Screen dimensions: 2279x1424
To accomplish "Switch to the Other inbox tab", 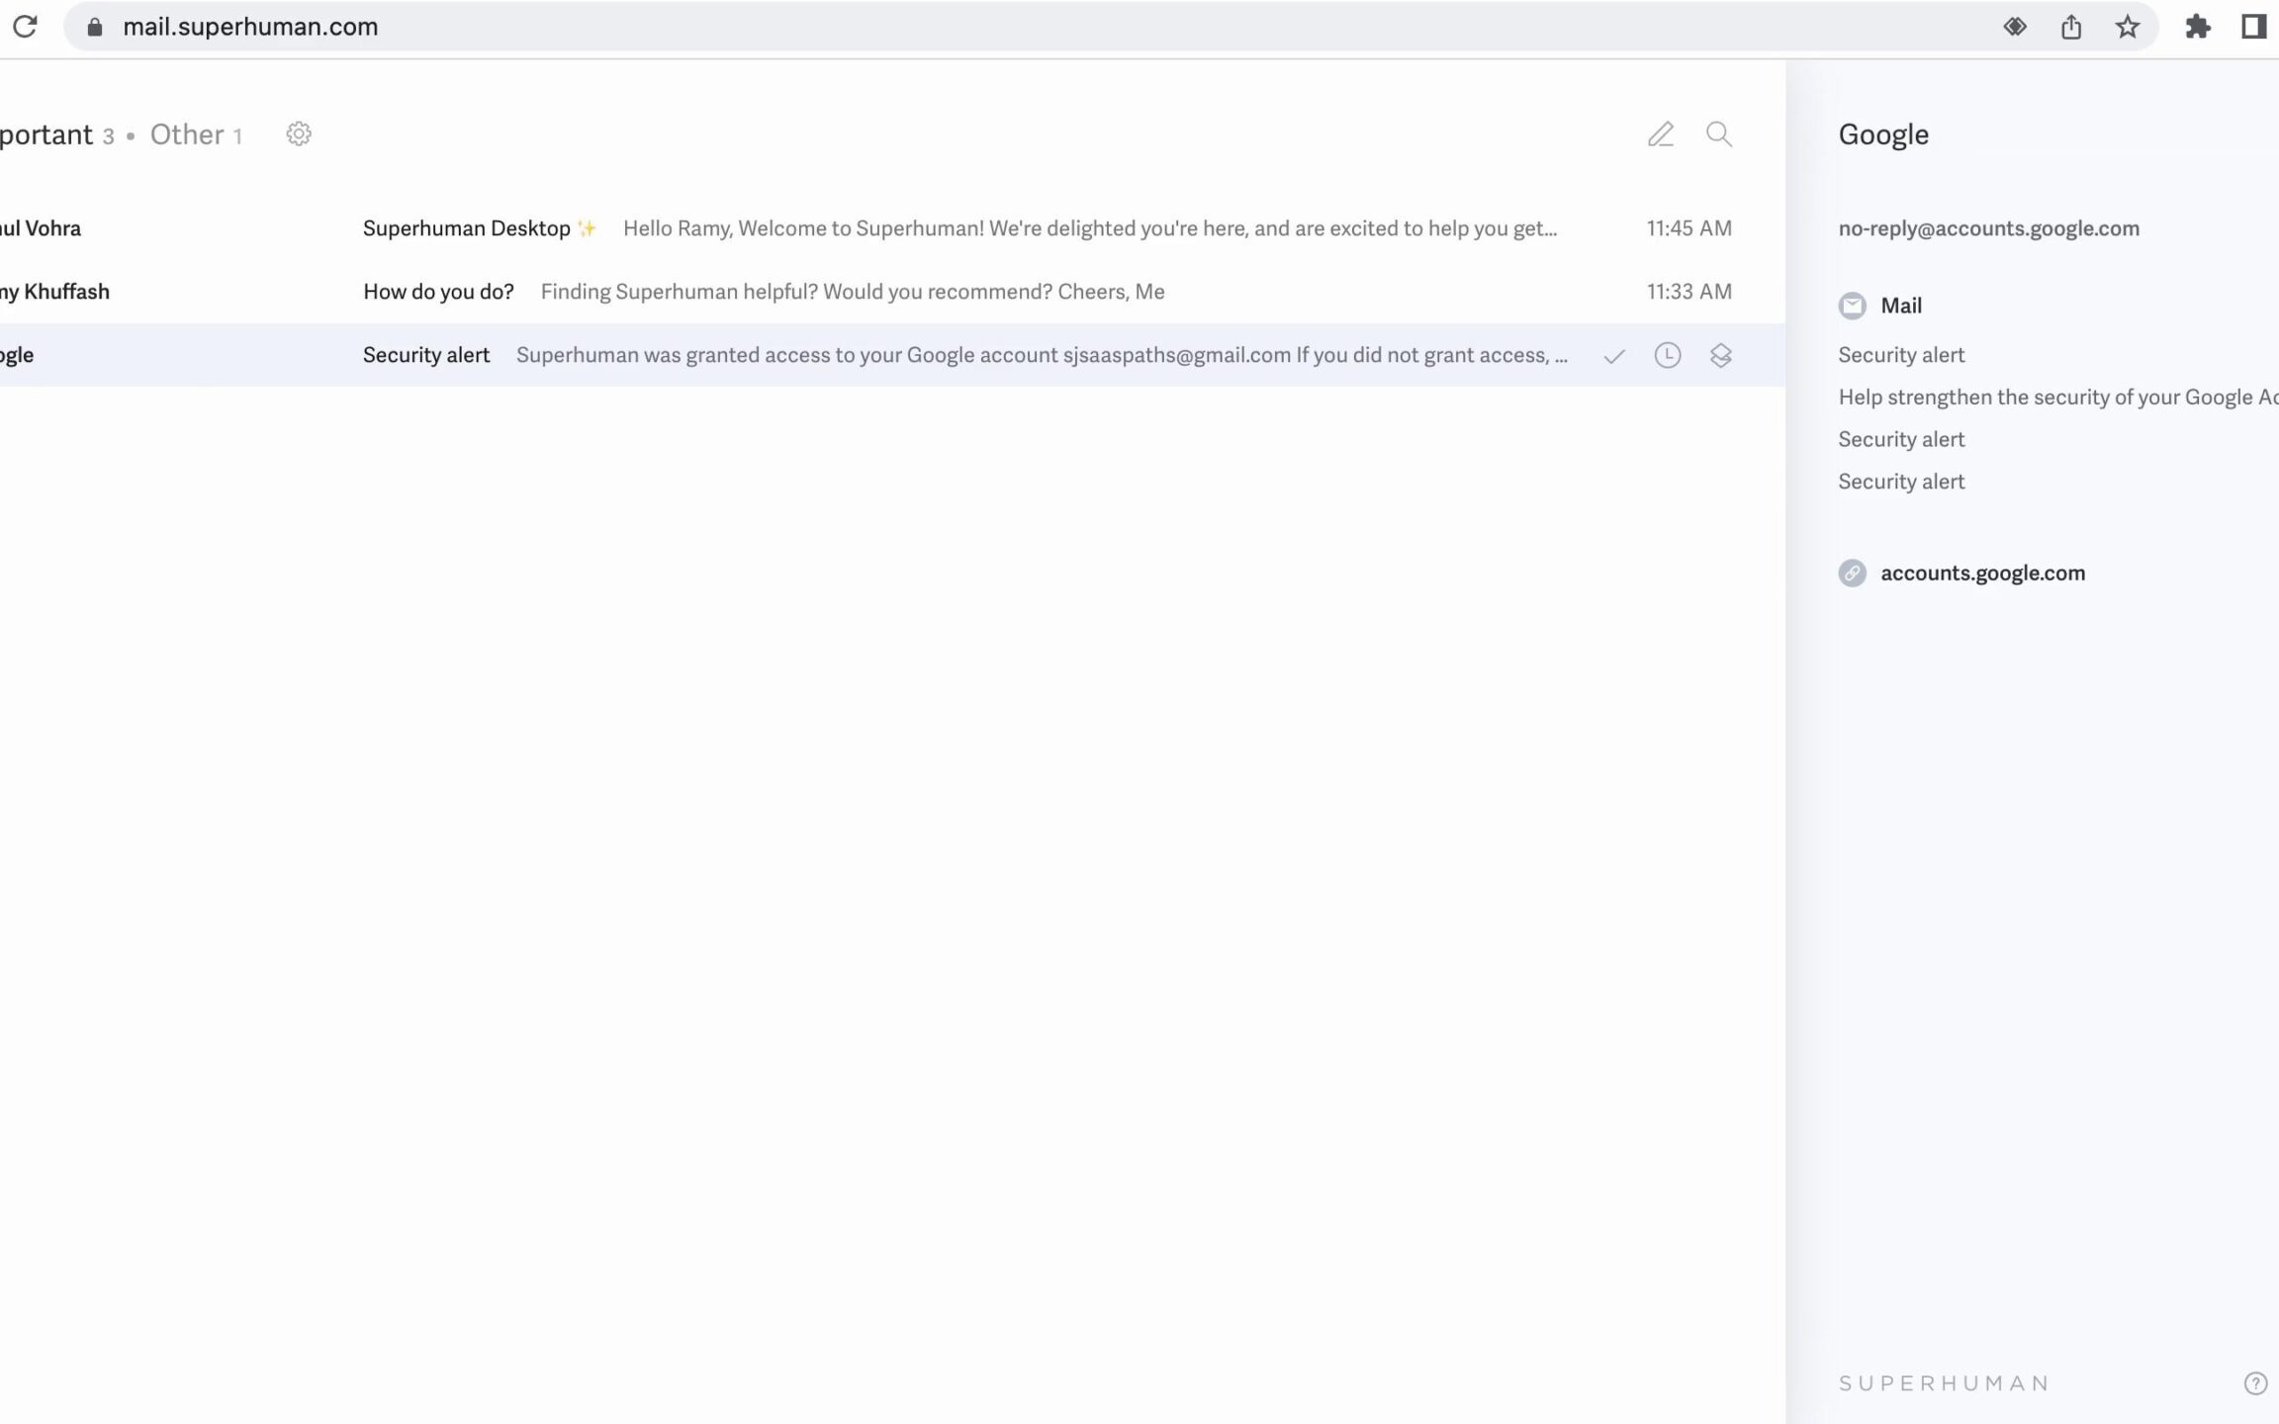I will (x=196, y=134).
